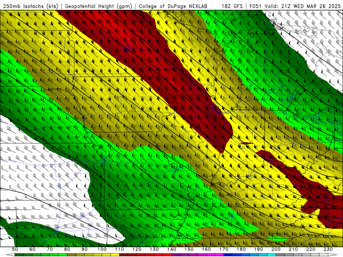Select the 100 label on the legend scale
The width and height of the screenshot is (343, 257).
[x=102, y=249]
